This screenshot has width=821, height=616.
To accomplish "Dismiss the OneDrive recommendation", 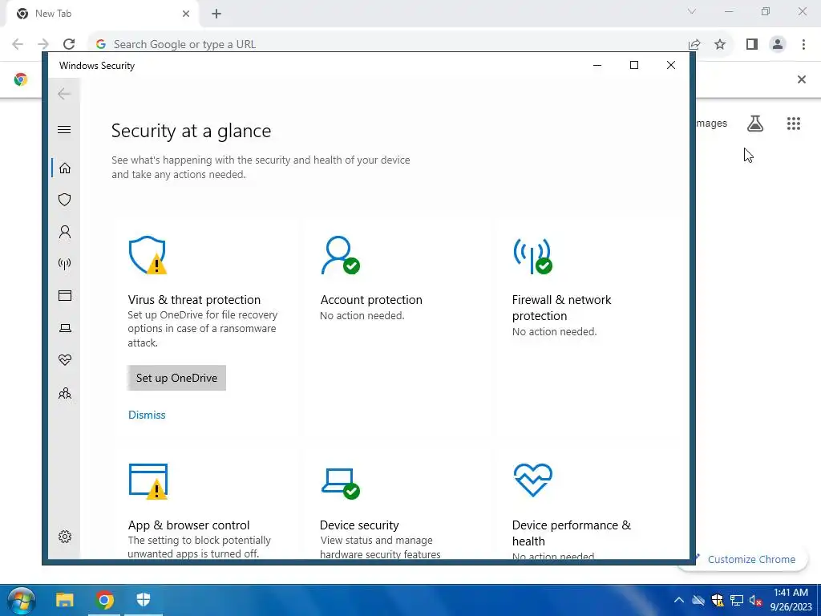I will pos(147,415).
